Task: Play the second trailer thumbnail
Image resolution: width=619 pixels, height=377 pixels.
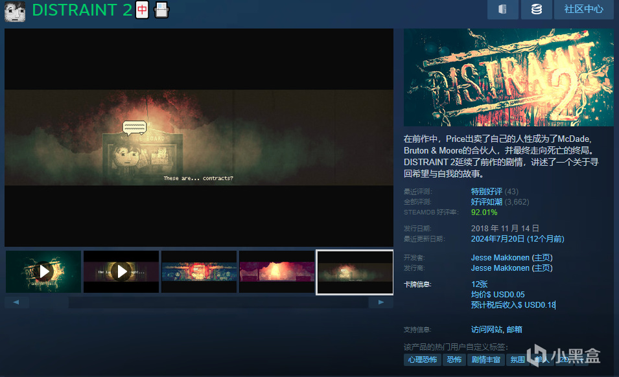Action: pos(121,271)
